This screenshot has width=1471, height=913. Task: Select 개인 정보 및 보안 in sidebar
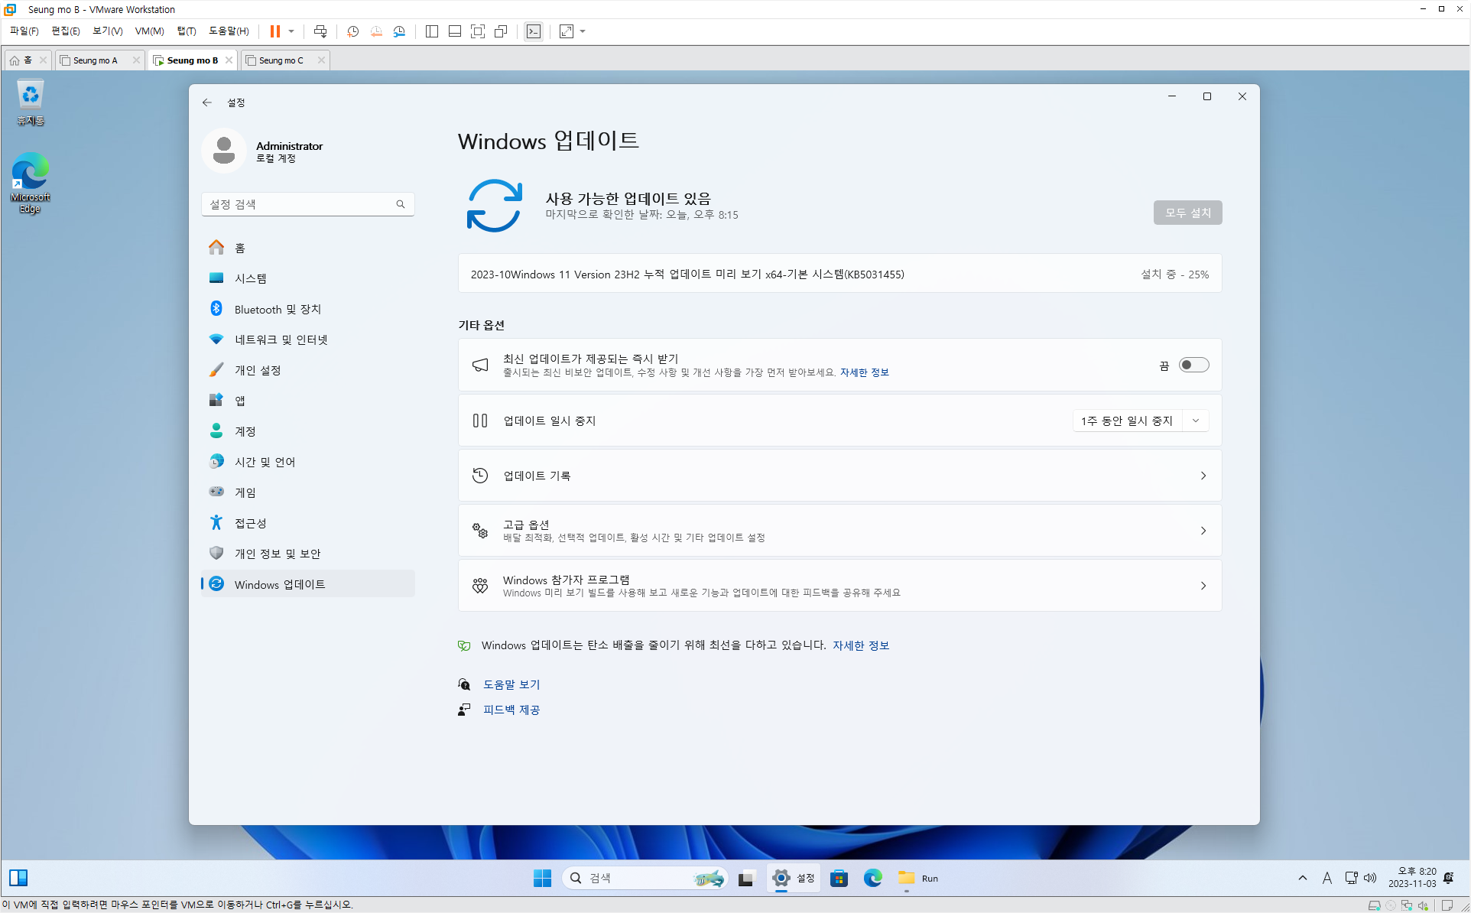[278, 554]
